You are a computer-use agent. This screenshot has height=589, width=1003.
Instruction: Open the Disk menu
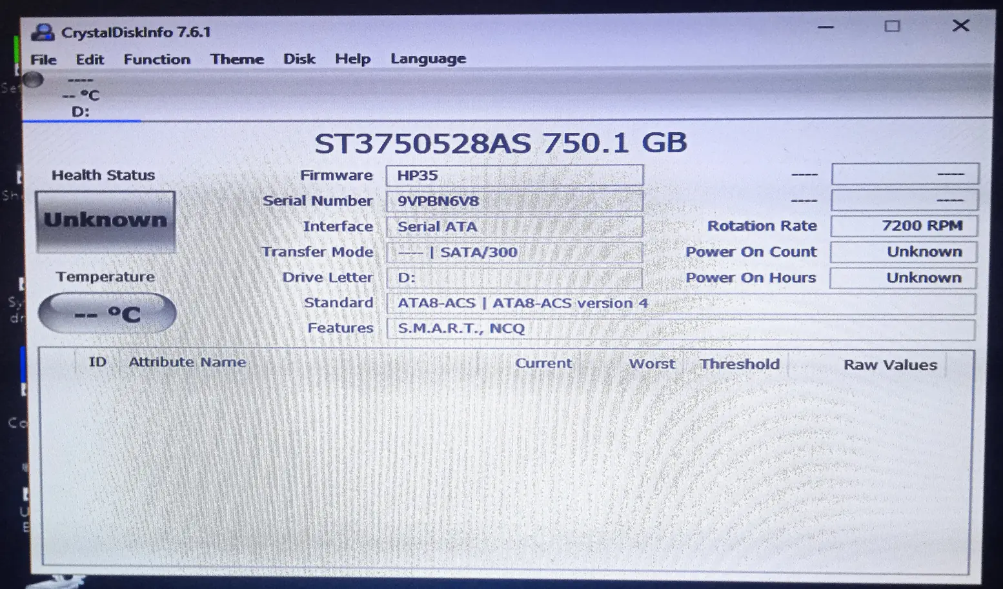pyautogui.click(x=299, y=59)
